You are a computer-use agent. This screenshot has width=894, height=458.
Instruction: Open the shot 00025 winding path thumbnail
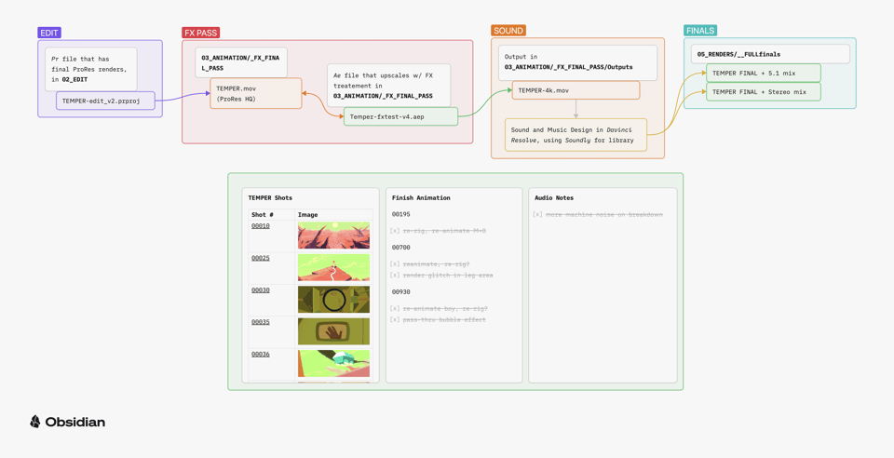pyautogui.click(x=333, y=268)
